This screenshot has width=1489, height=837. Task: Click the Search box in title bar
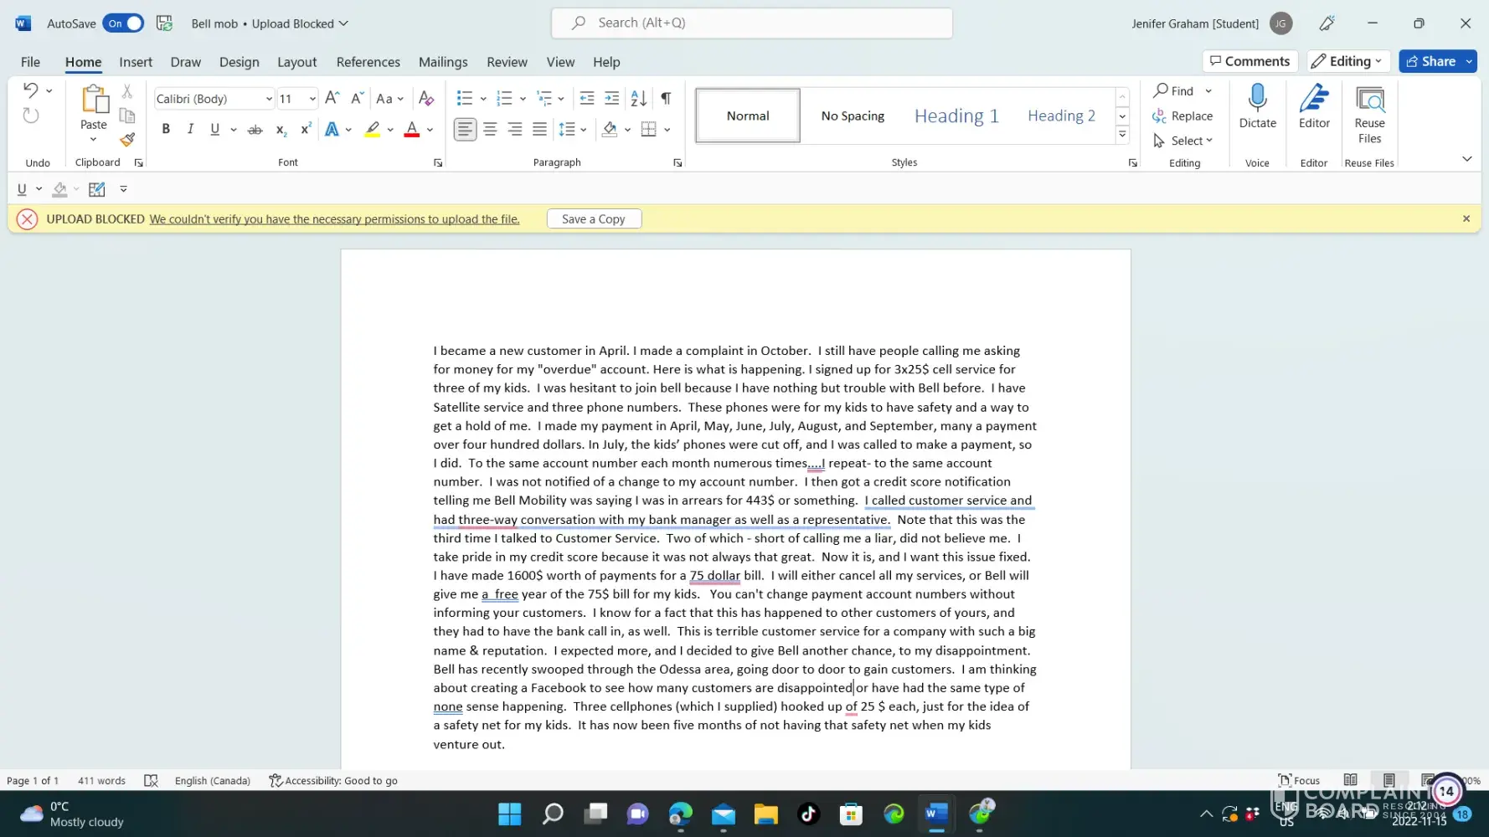tap(751, 23)
